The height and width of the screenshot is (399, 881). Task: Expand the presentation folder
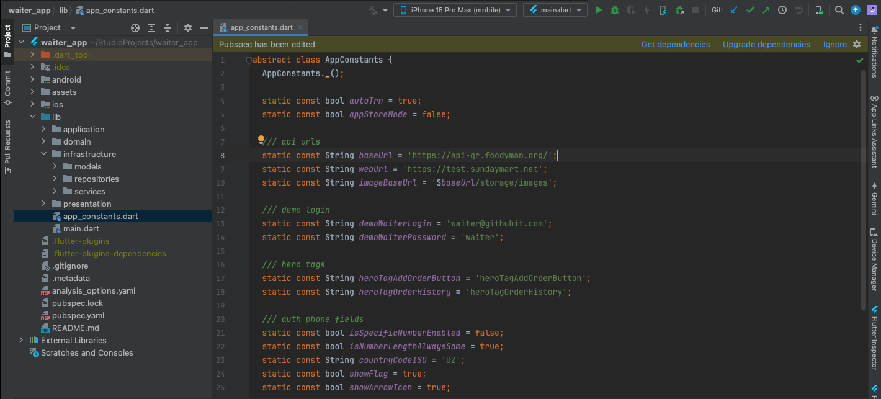(43, 204)
